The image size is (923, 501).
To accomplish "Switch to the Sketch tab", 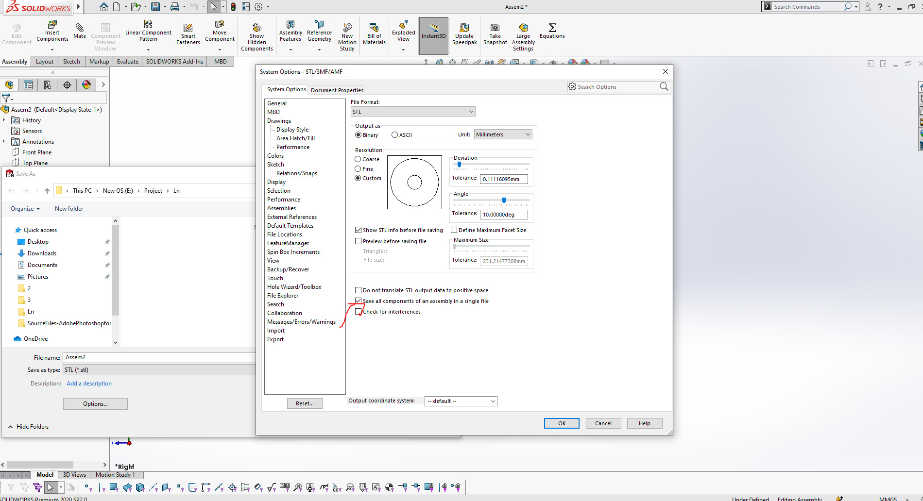I will 71,62.
